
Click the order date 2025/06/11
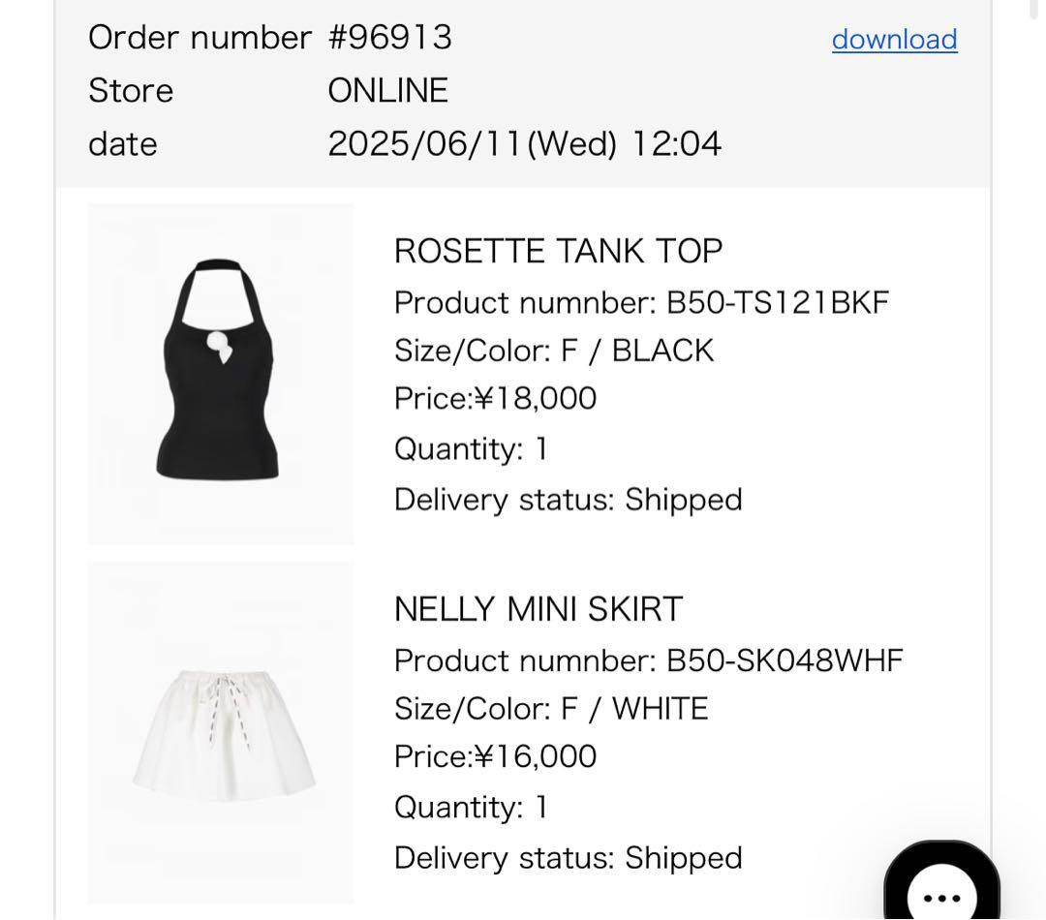[x=525, y=142]
